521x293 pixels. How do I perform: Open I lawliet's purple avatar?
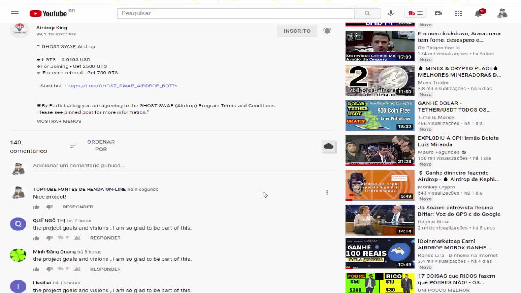[x=18, y=286]
